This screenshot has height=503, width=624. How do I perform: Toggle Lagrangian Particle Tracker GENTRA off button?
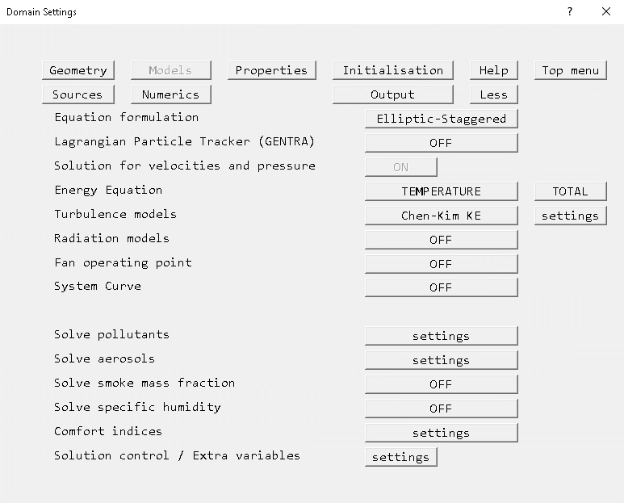pos(441,143)
